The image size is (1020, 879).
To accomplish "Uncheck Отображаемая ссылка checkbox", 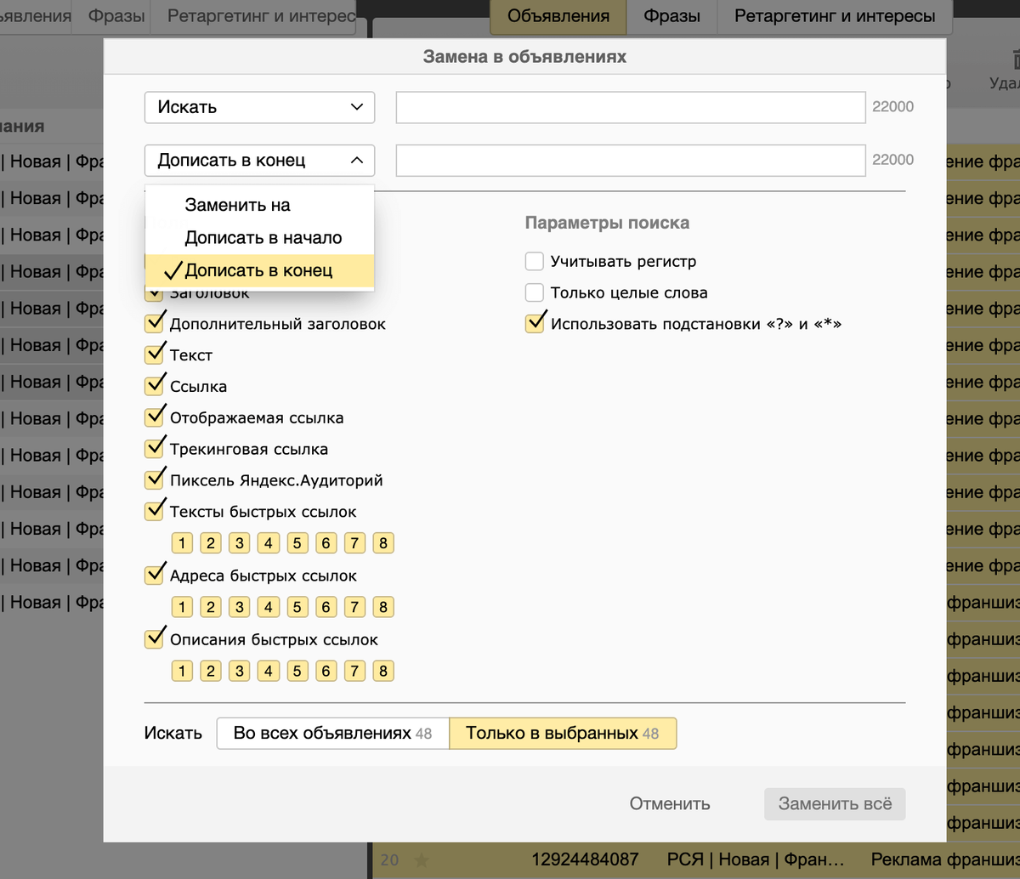I will pyautogui.click(x=155, y=418).
